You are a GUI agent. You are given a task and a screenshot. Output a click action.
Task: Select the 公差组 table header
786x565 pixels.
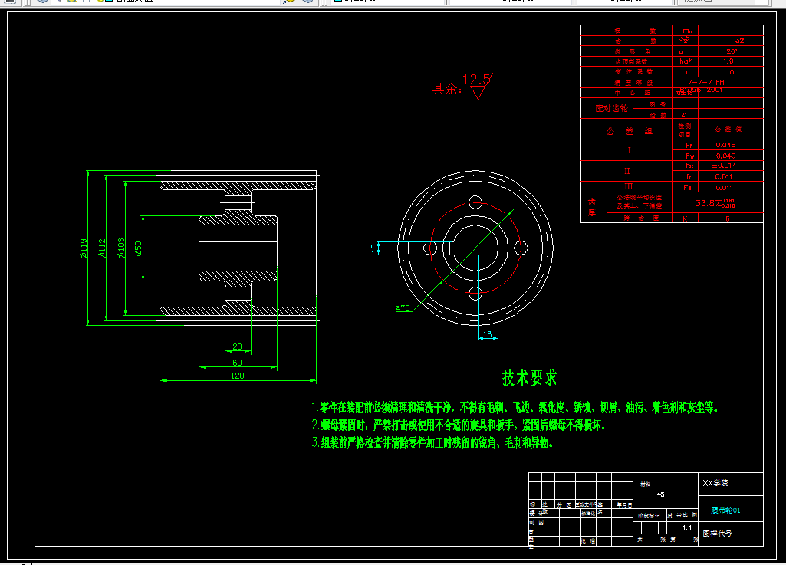pos(629,131)
